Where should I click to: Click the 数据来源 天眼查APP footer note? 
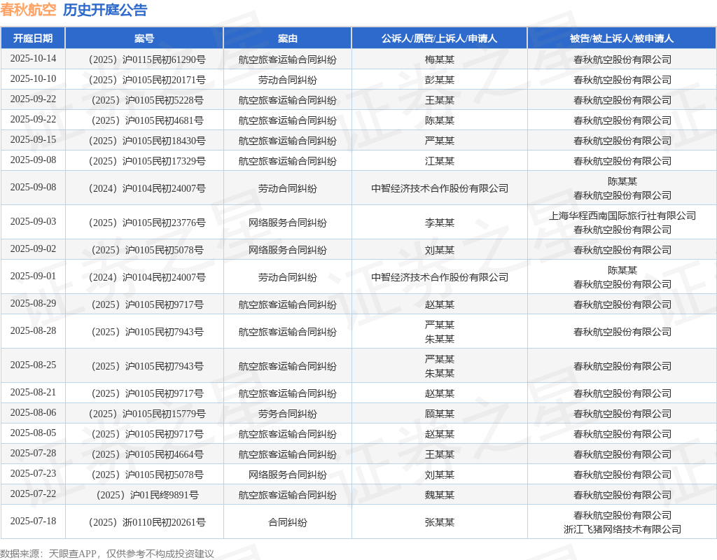click(x=107, y=554)
